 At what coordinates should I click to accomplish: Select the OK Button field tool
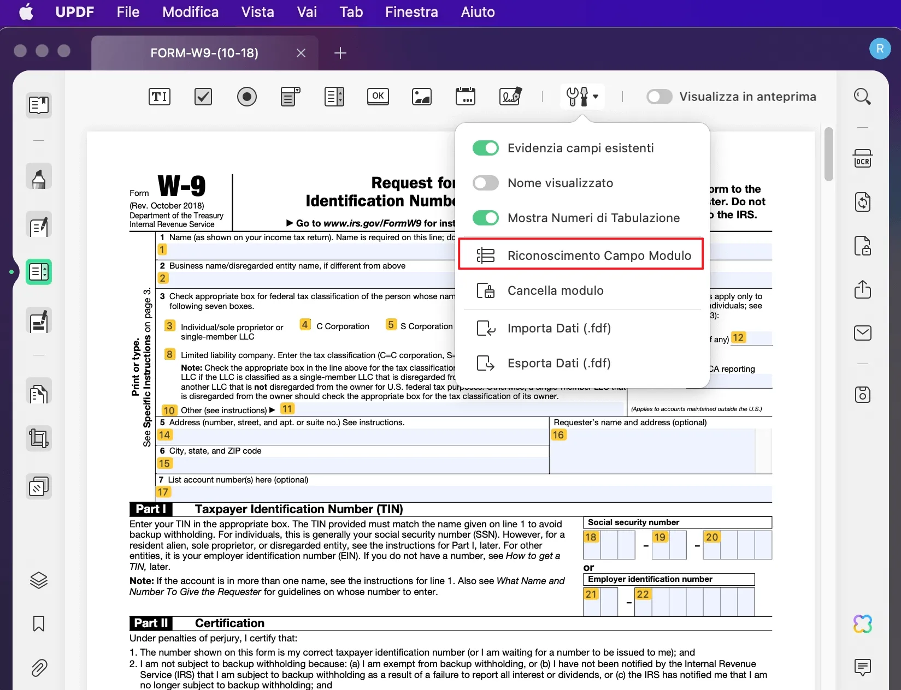(378, 97)
